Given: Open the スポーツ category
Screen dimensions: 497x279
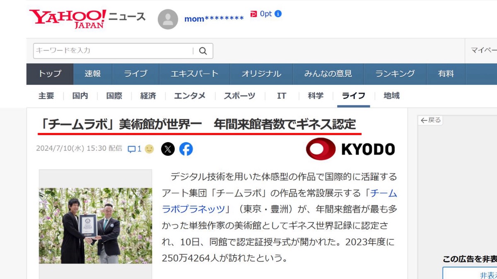Looking at the screenshot, I should coord(240,96).
